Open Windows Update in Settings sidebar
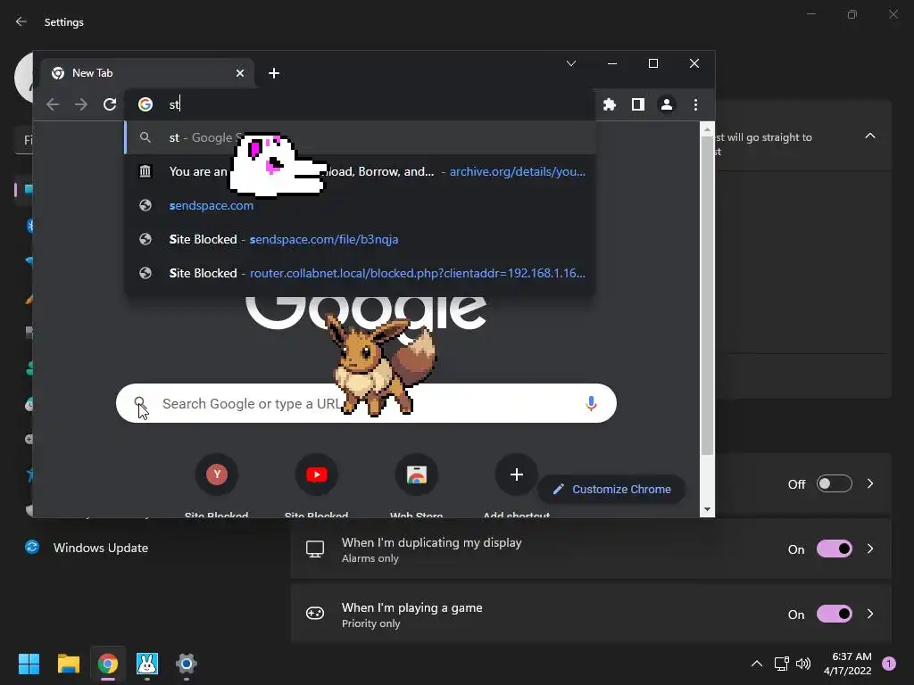914x685 pixels. click(100, 548)
